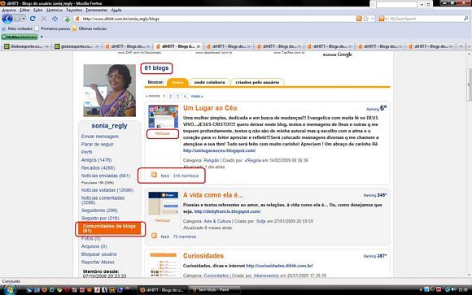Click feed icon for Um Lugar ao Céu

[x=154, y=175]
